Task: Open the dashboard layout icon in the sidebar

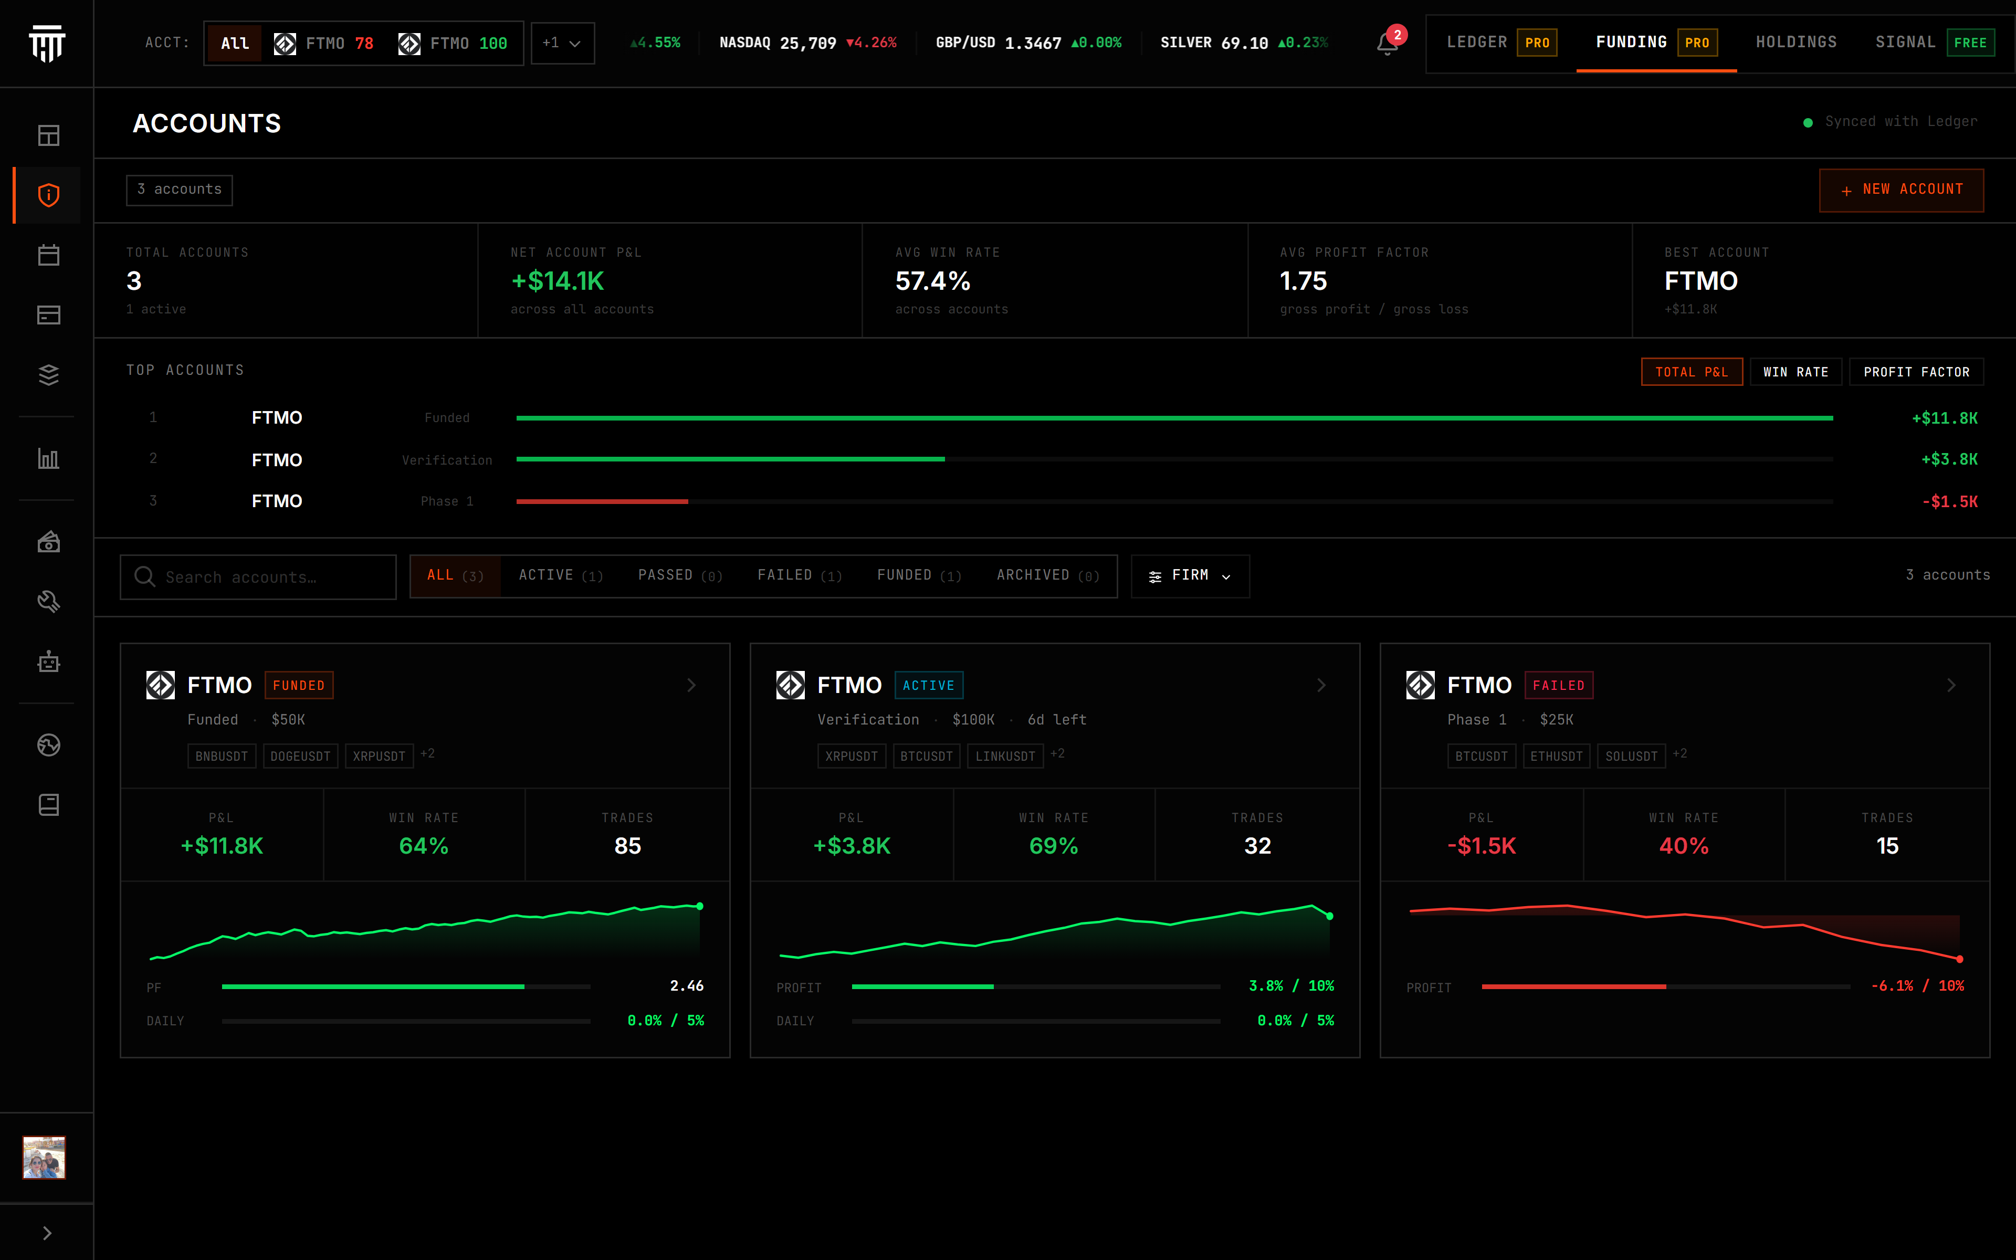Action: pos(49,135)
